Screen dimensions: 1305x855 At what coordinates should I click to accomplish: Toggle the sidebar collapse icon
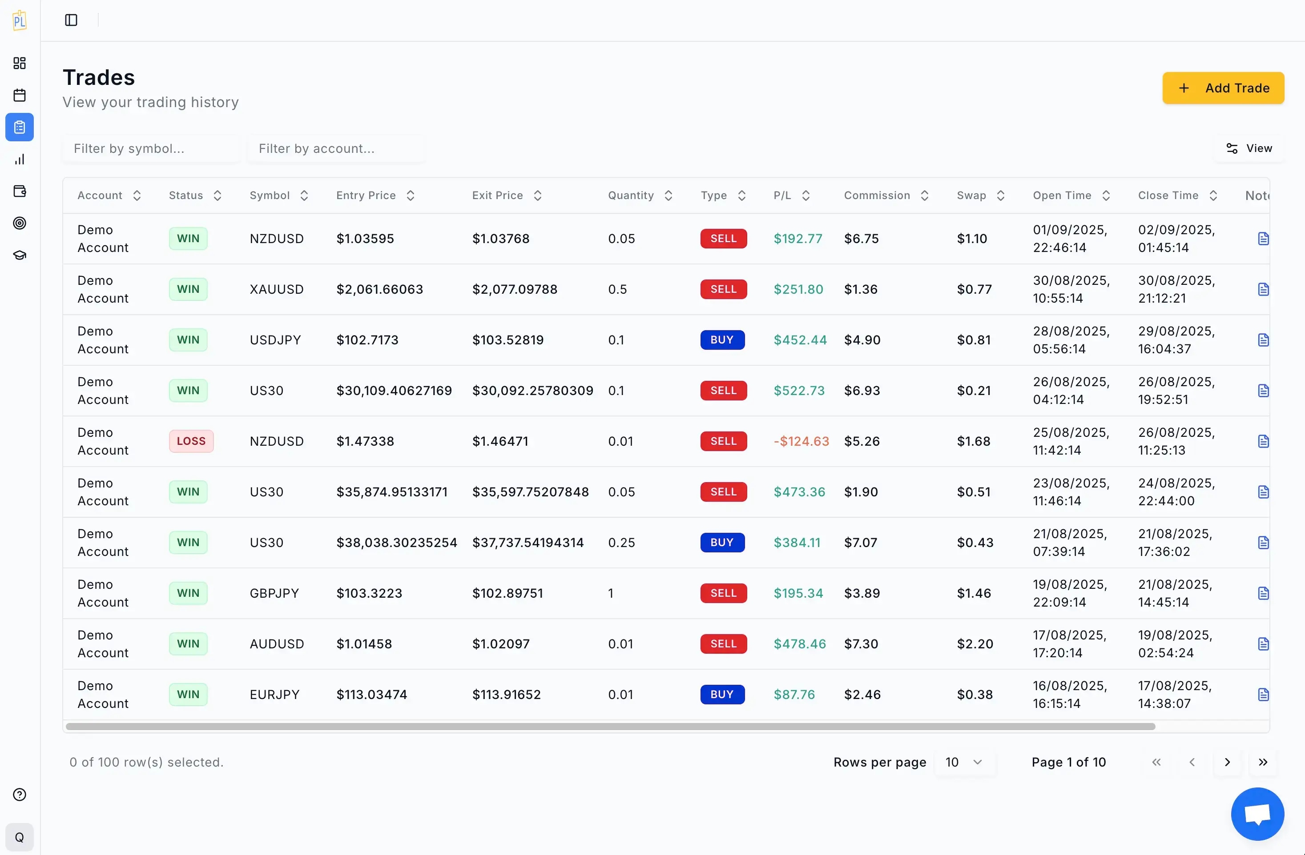pos(71,20)
